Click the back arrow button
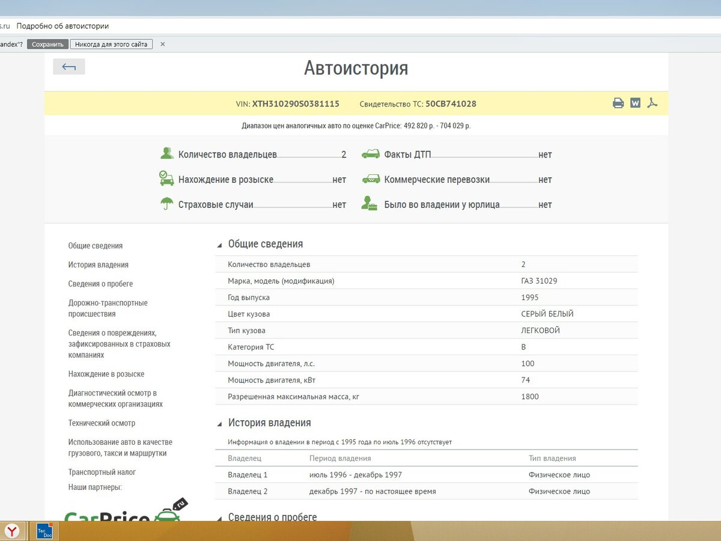 (x=69, y=67)
